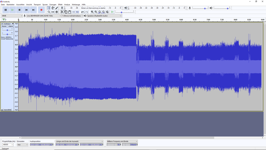The image size is (266, 150).
Task: Open the Transport menu
Action: click(37, 4)
